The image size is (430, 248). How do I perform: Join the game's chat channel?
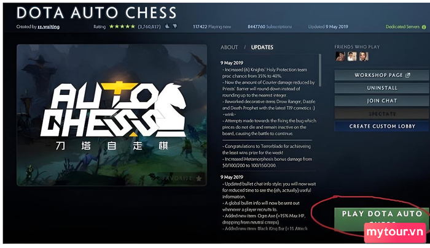(382, 100)
